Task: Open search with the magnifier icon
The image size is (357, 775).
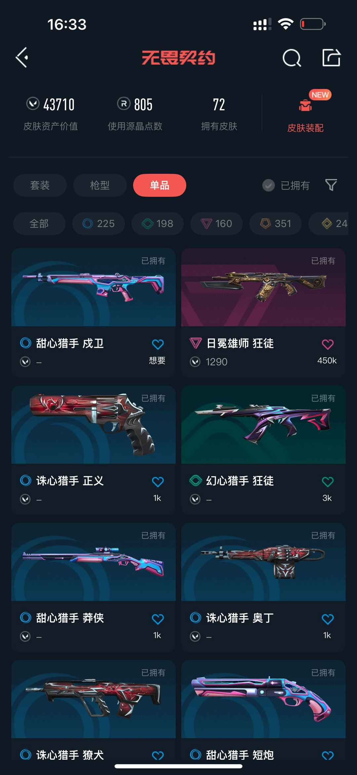Action: point(292,58)
